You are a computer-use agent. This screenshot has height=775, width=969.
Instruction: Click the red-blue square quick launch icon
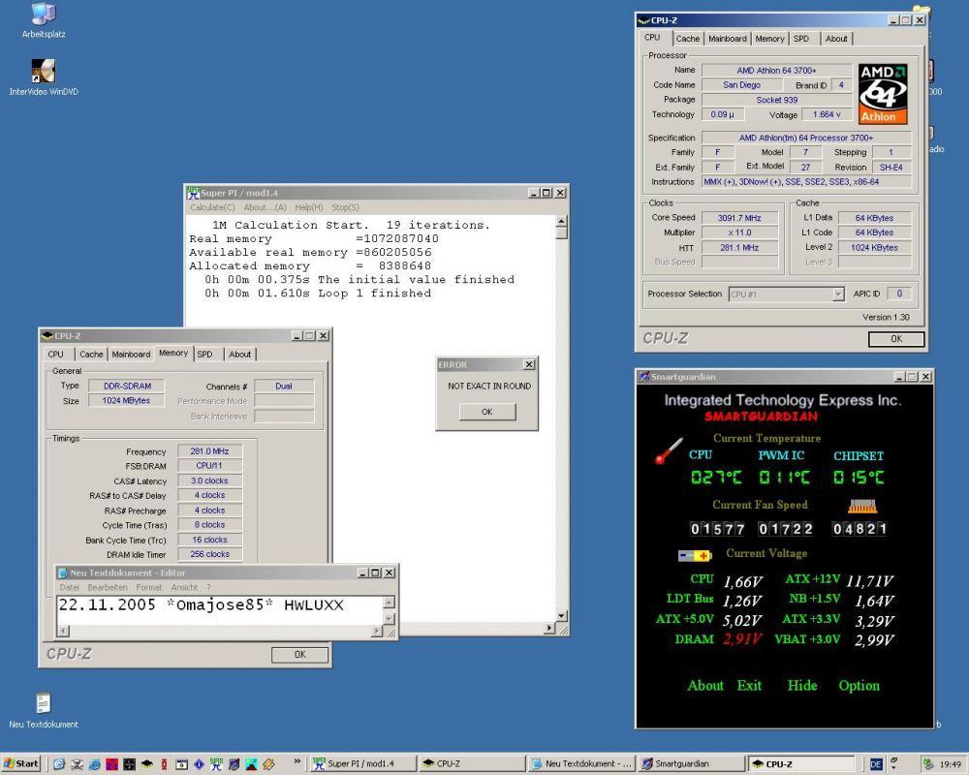(x=111, y=764)
